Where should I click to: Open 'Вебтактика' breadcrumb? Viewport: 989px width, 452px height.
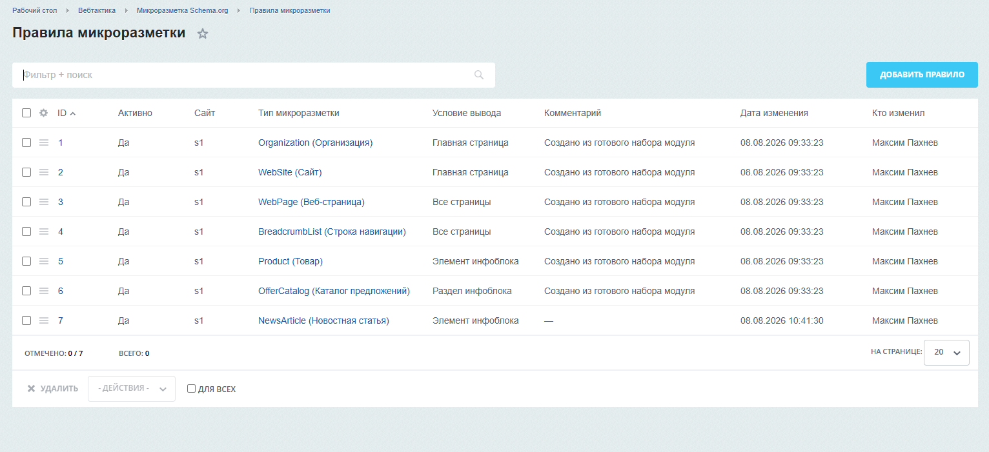[97, 10]
